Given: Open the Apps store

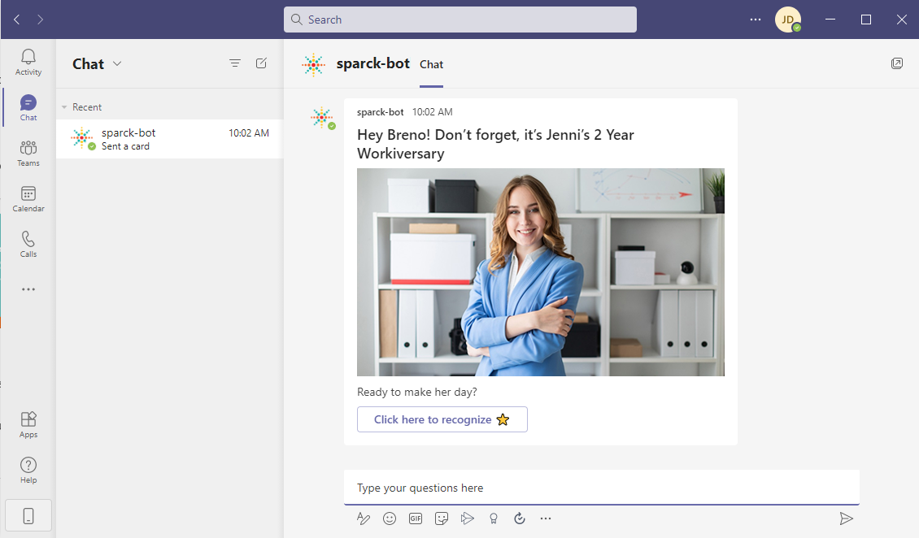Looking at the screenshot, I should point(28,425).
